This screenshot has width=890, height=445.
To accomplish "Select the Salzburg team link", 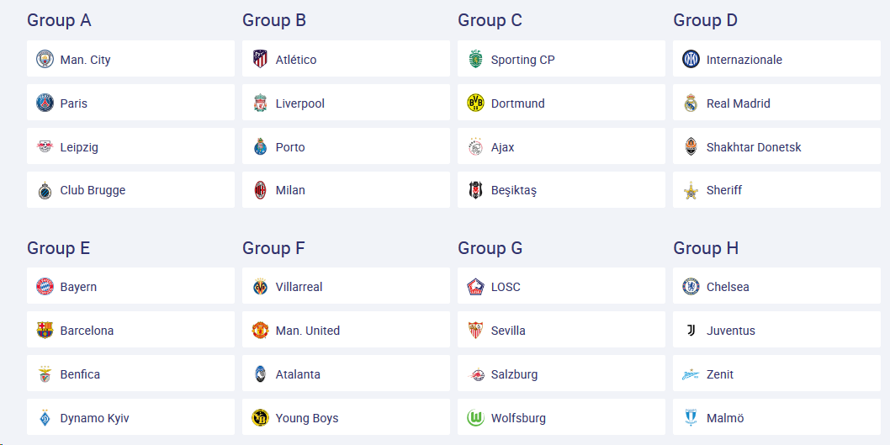I will point(561,373).
